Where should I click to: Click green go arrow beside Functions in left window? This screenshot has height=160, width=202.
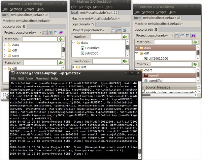click(61, 63)
